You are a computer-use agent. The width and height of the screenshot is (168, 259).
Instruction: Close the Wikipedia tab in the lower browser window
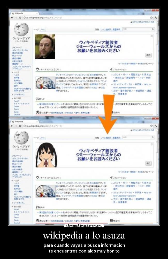[37, 122]
